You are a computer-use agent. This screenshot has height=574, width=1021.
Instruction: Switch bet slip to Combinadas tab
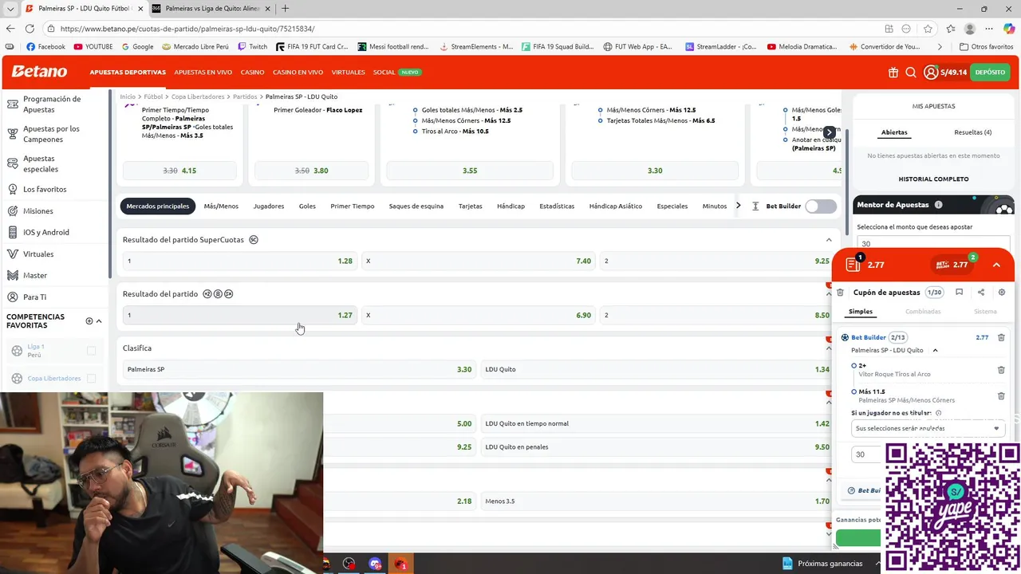pyautogui.click(x=923, y=312)
